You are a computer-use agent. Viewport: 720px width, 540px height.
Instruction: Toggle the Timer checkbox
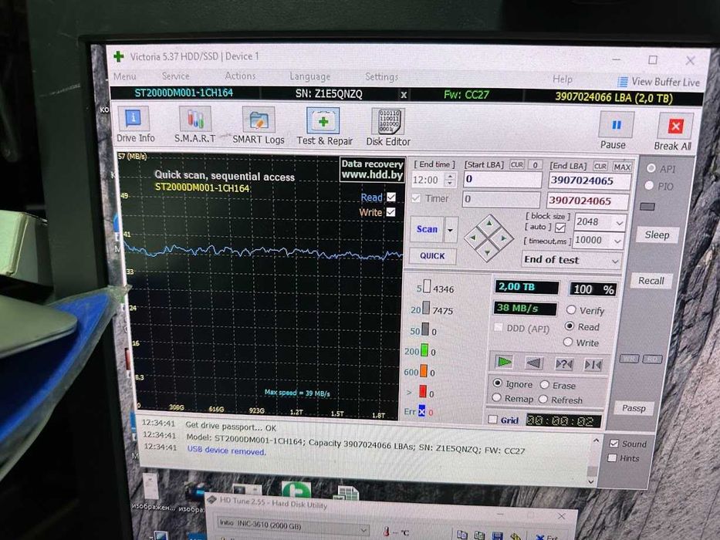pyautogui.click(x=416, y=198)
